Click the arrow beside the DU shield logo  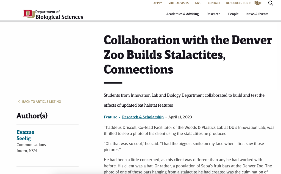261,3
